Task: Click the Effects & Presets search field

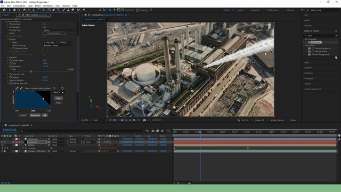Action: pyautogui.click(x=321, y=36)
